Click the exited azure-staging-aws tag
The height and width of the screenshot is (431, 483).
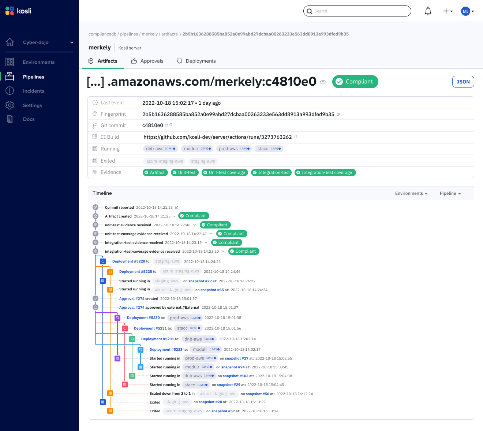point(165,161)
